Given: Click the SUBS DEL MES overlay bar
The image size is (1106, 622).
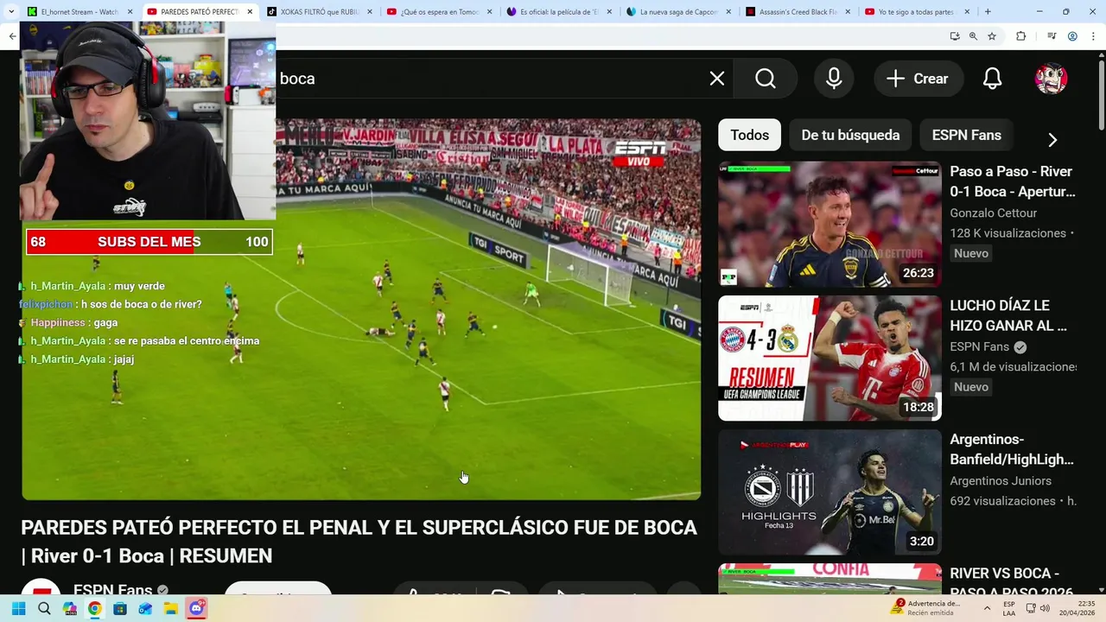Looking at the screenshot, I should pyautogui.click(x=149, y=242).
